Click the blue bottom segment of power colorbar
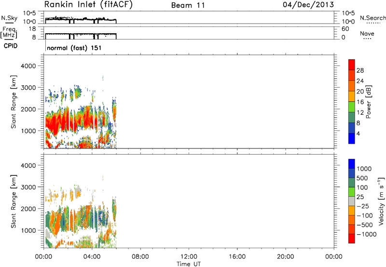This screenshot has width=386, height=267. [x=352, y=138]
